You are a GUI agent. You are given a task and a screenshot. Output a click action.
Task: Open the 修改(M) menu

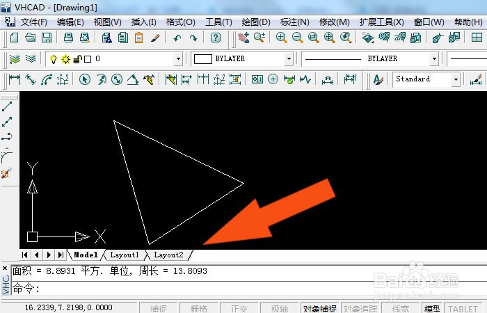[334, 22]
